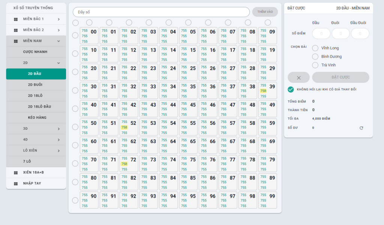The width and height of the screenshot is (384, 225).
Task: Uncheck Không hỏi lại khi có giá thay đổi
Action: pos(291,89)
